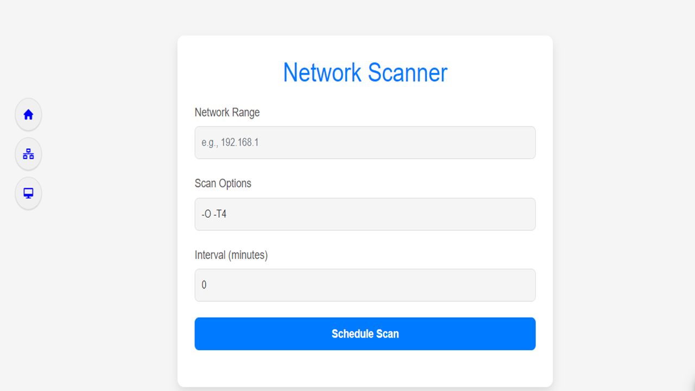695x391 pixels.
Task: Click the Interval (minutes) label
Action: coord(231,255)
